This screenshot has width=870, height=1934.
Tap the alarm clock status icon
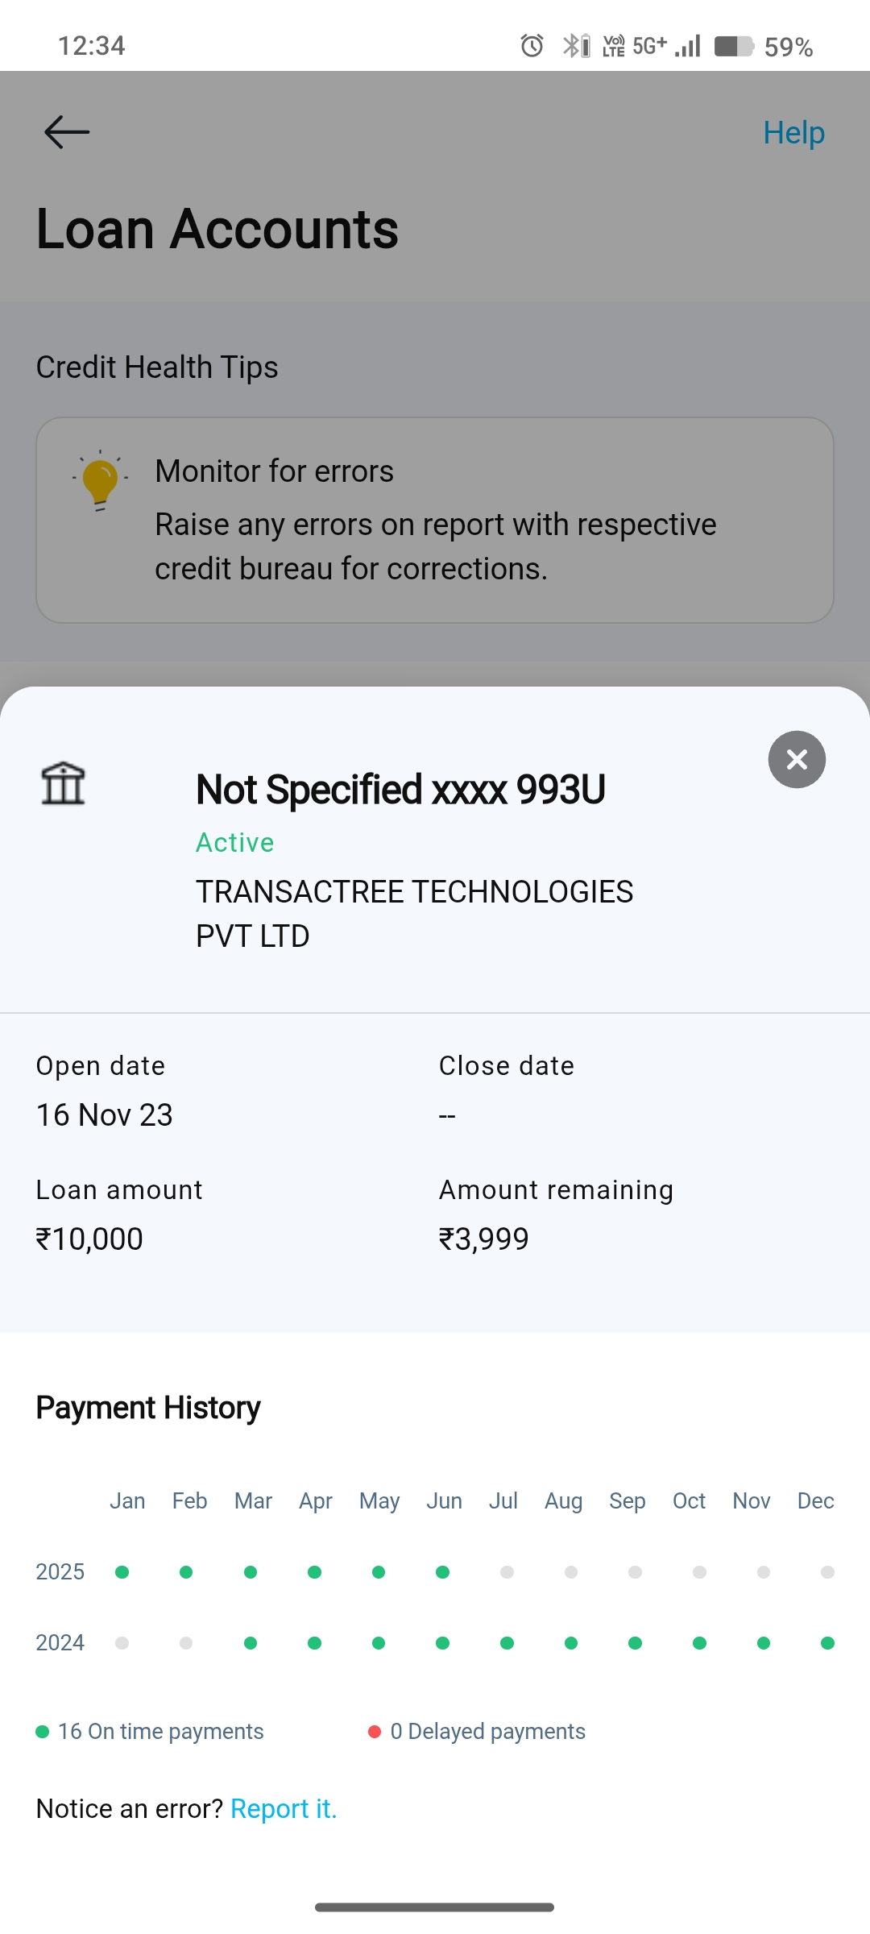[x=532, y=46]
